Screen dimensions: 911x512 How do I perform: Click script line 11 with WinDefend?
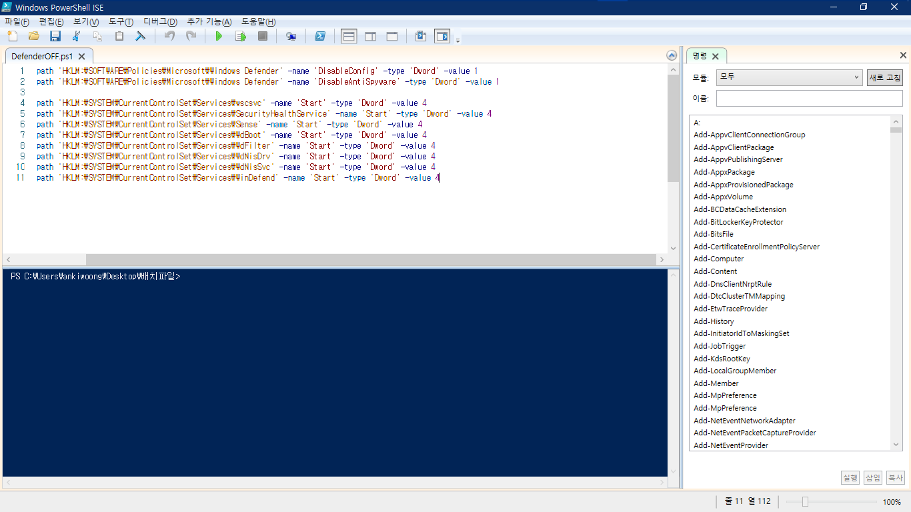[238, 178]
